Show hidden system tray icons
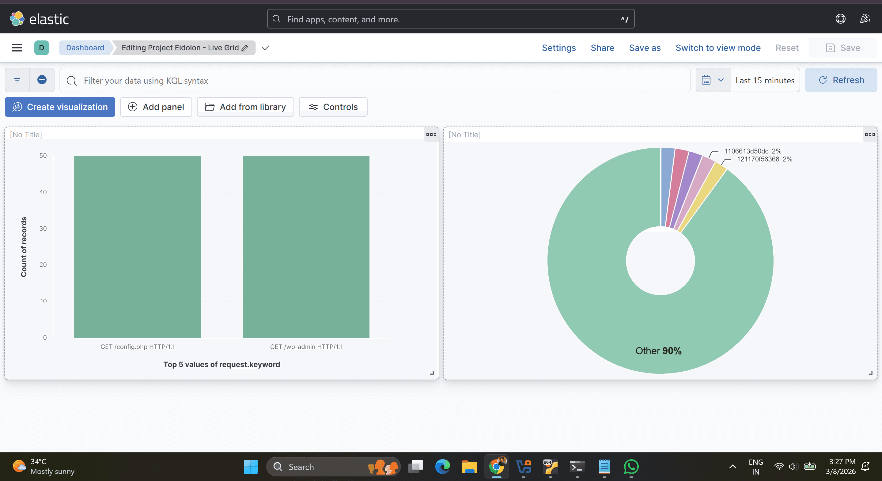882x481 pixels. pos(732,467)
